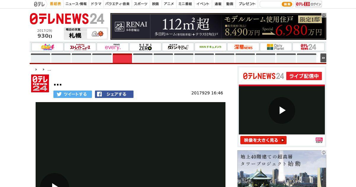Open スポーツ menu item
This screenshot has height=187, width=356.
coord(141,4)
